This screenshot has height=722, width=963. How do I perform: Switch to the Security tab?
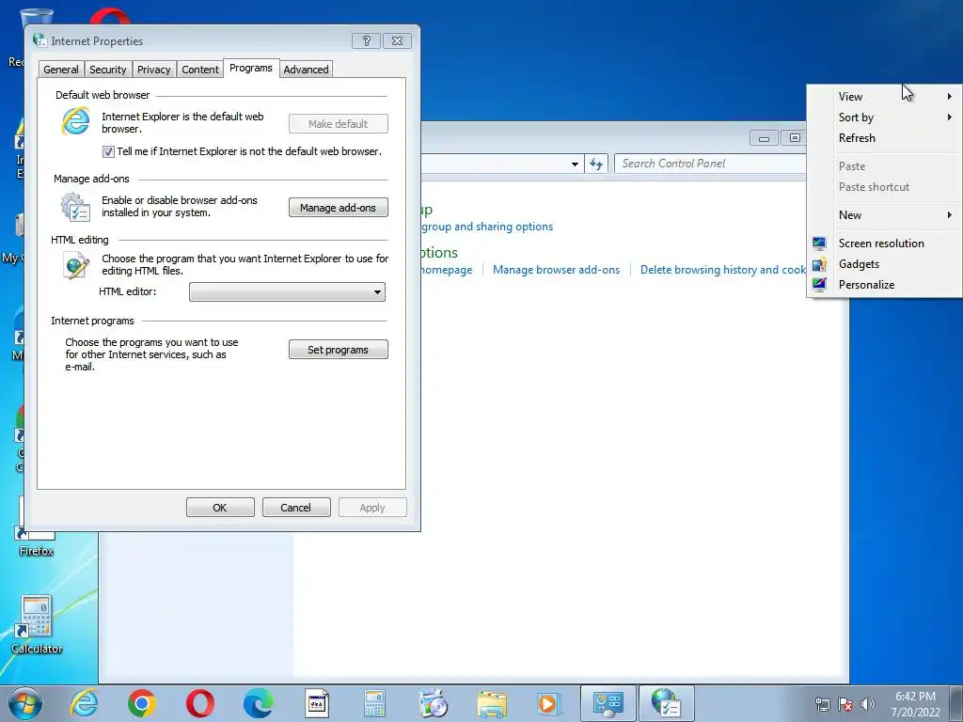click(x=107, y=70)
